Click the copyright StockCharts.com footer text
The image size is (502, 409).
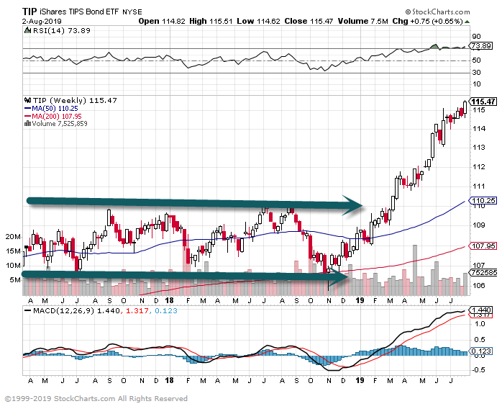[x=96, y=399]
